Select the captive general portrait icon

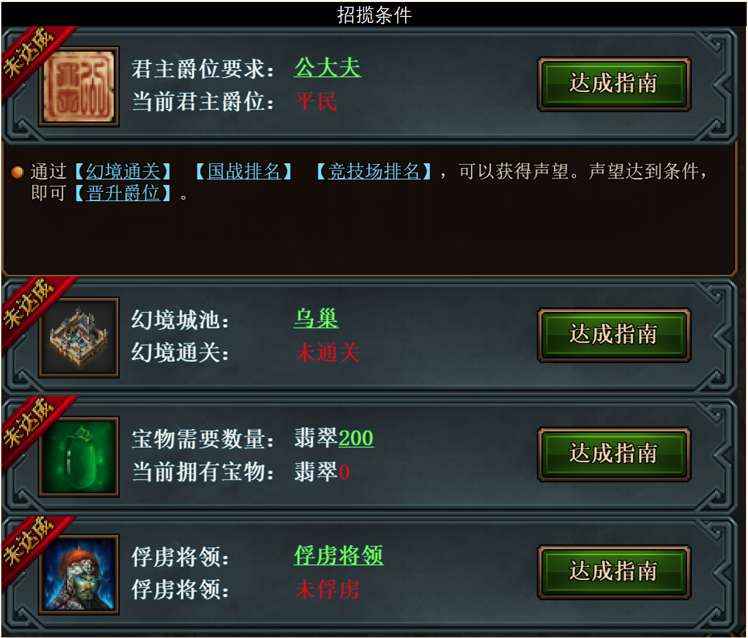pos(78,574)
